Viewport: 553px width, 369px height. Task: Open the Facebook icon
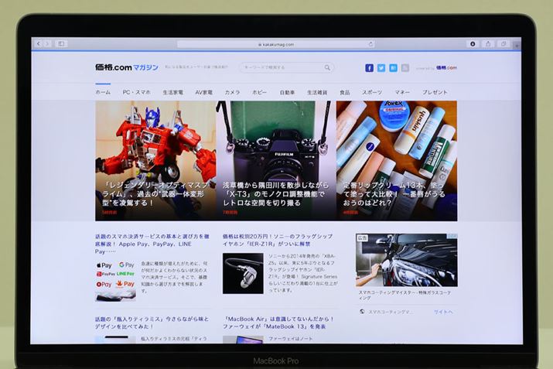pyautogui.click(x=369, y=68)
